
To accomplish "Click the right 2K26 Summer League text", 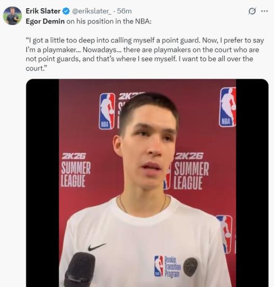I will point(191,171).
